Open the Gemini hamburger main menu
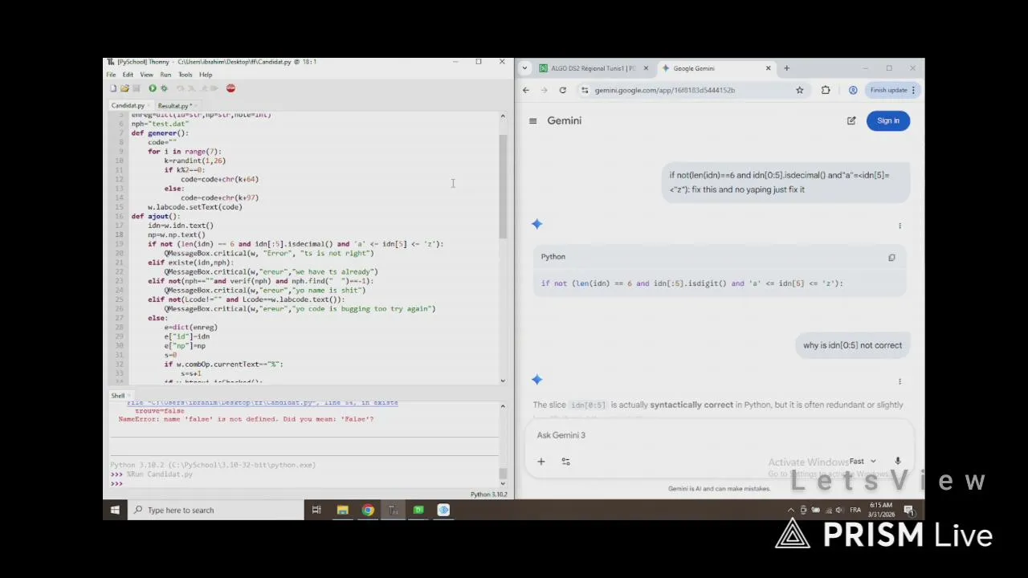The height and width of the screenshot is (578, 1028). pyautogui.click(x=532, y=120)
